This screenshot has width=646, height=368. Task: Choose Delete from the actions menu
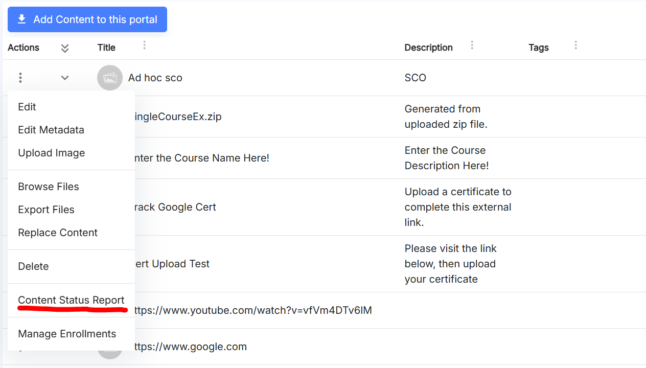33,266
